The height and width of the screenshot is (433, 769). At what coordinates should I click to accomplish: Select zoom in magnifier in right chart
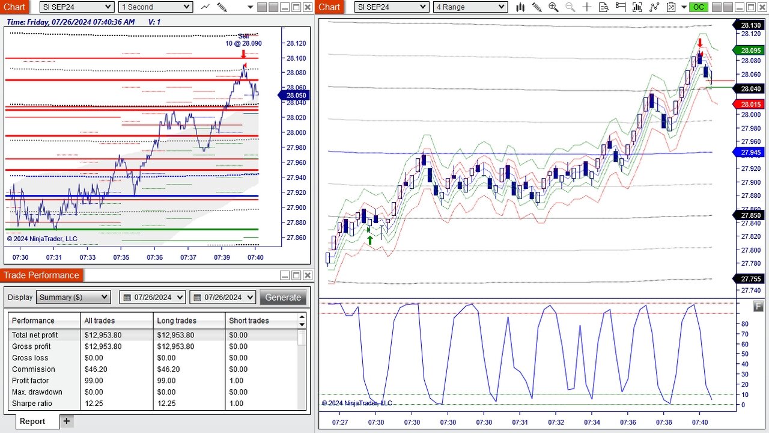553,7
